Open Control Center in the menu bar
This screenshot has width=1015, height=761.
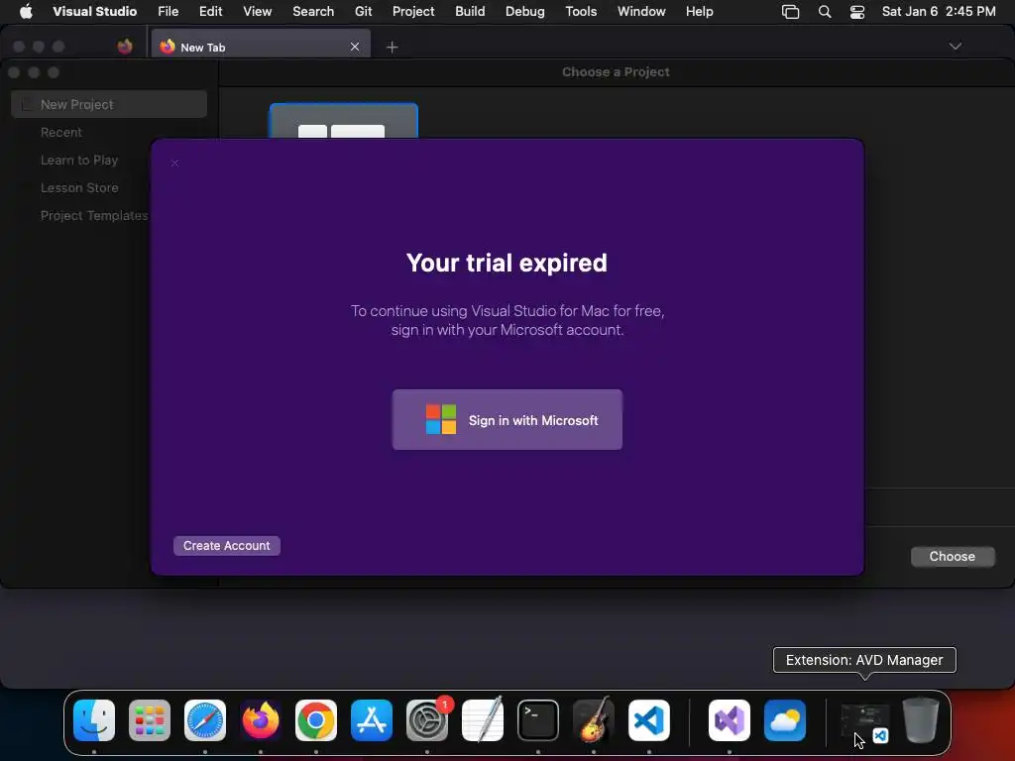click(857, 12)
